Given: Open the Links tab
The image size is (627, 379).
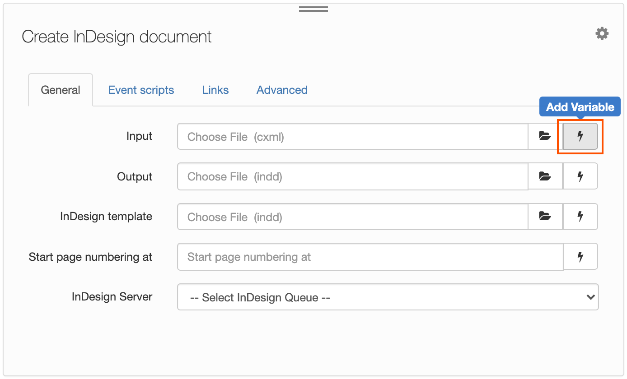Looking at the screenshot, I should (x=215, y=90).
